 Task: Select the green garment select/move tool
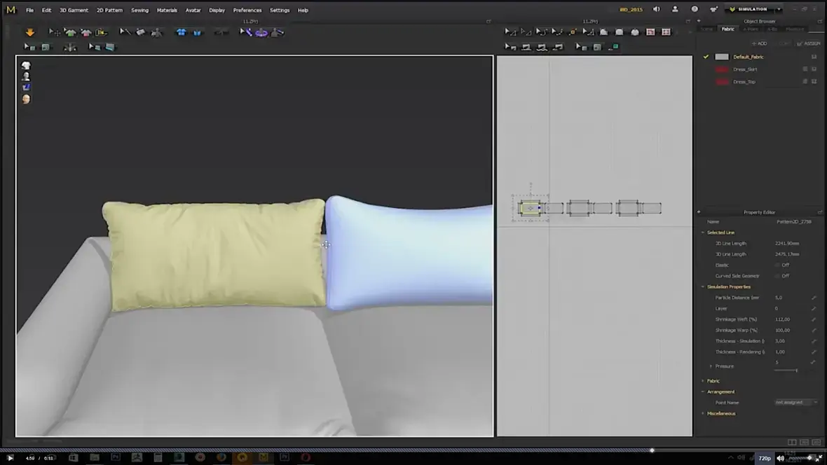70,32
